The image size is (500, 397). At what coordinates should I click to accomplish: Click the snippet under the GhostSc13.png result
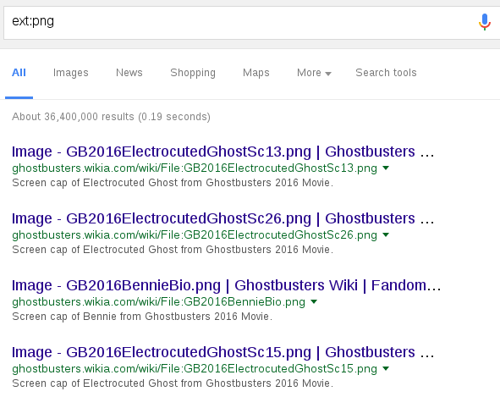click(x=173, y=183)
